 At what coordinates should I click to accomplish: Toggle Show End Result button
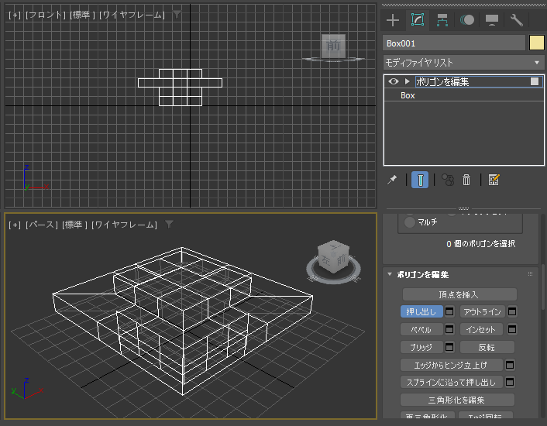pos(420,180)
